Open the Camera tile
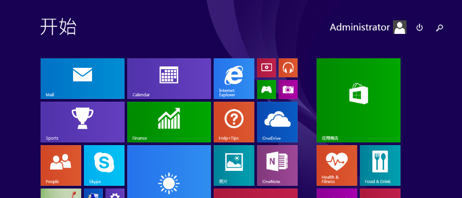Viewport: 462px width, 198px height. 288,90
